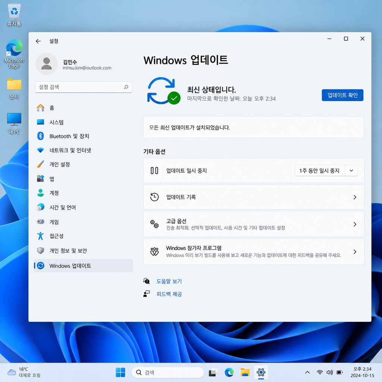The width and height of the screenshot is (382, 382).
Task: Select the 내 PC desktop icon
Action: [x=14, y=123]
